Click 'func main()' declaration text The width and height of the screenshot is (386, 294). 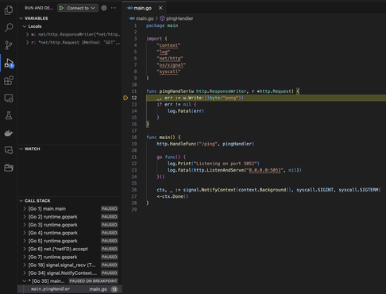pos(160,137)
